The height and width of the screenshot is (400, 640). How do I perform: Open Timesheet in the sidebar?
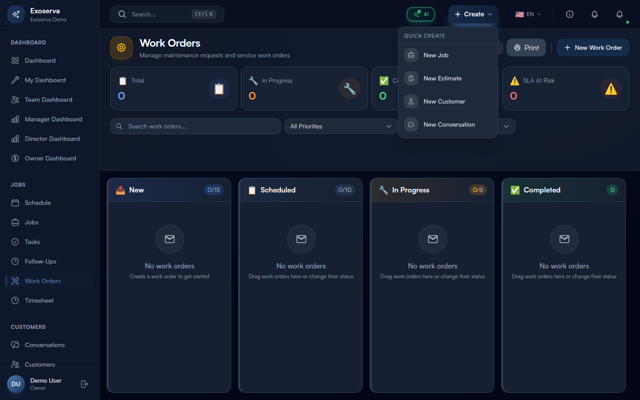(x=39, y=300)
